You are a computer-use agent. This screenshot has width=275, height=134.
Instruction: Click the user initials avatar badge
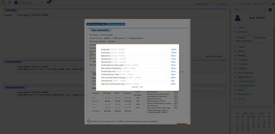(x=16, y=3)
